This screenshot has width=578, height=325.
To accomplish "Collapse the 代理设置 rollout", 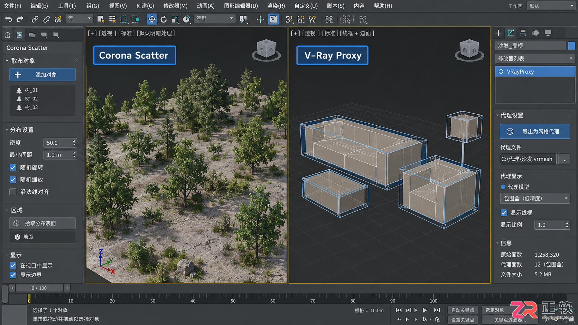I will pyautogui.click(x=497, y=115).
